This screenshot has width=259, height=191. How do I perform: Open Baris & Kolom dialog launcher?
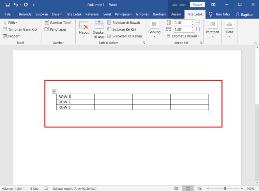[144, 43]
